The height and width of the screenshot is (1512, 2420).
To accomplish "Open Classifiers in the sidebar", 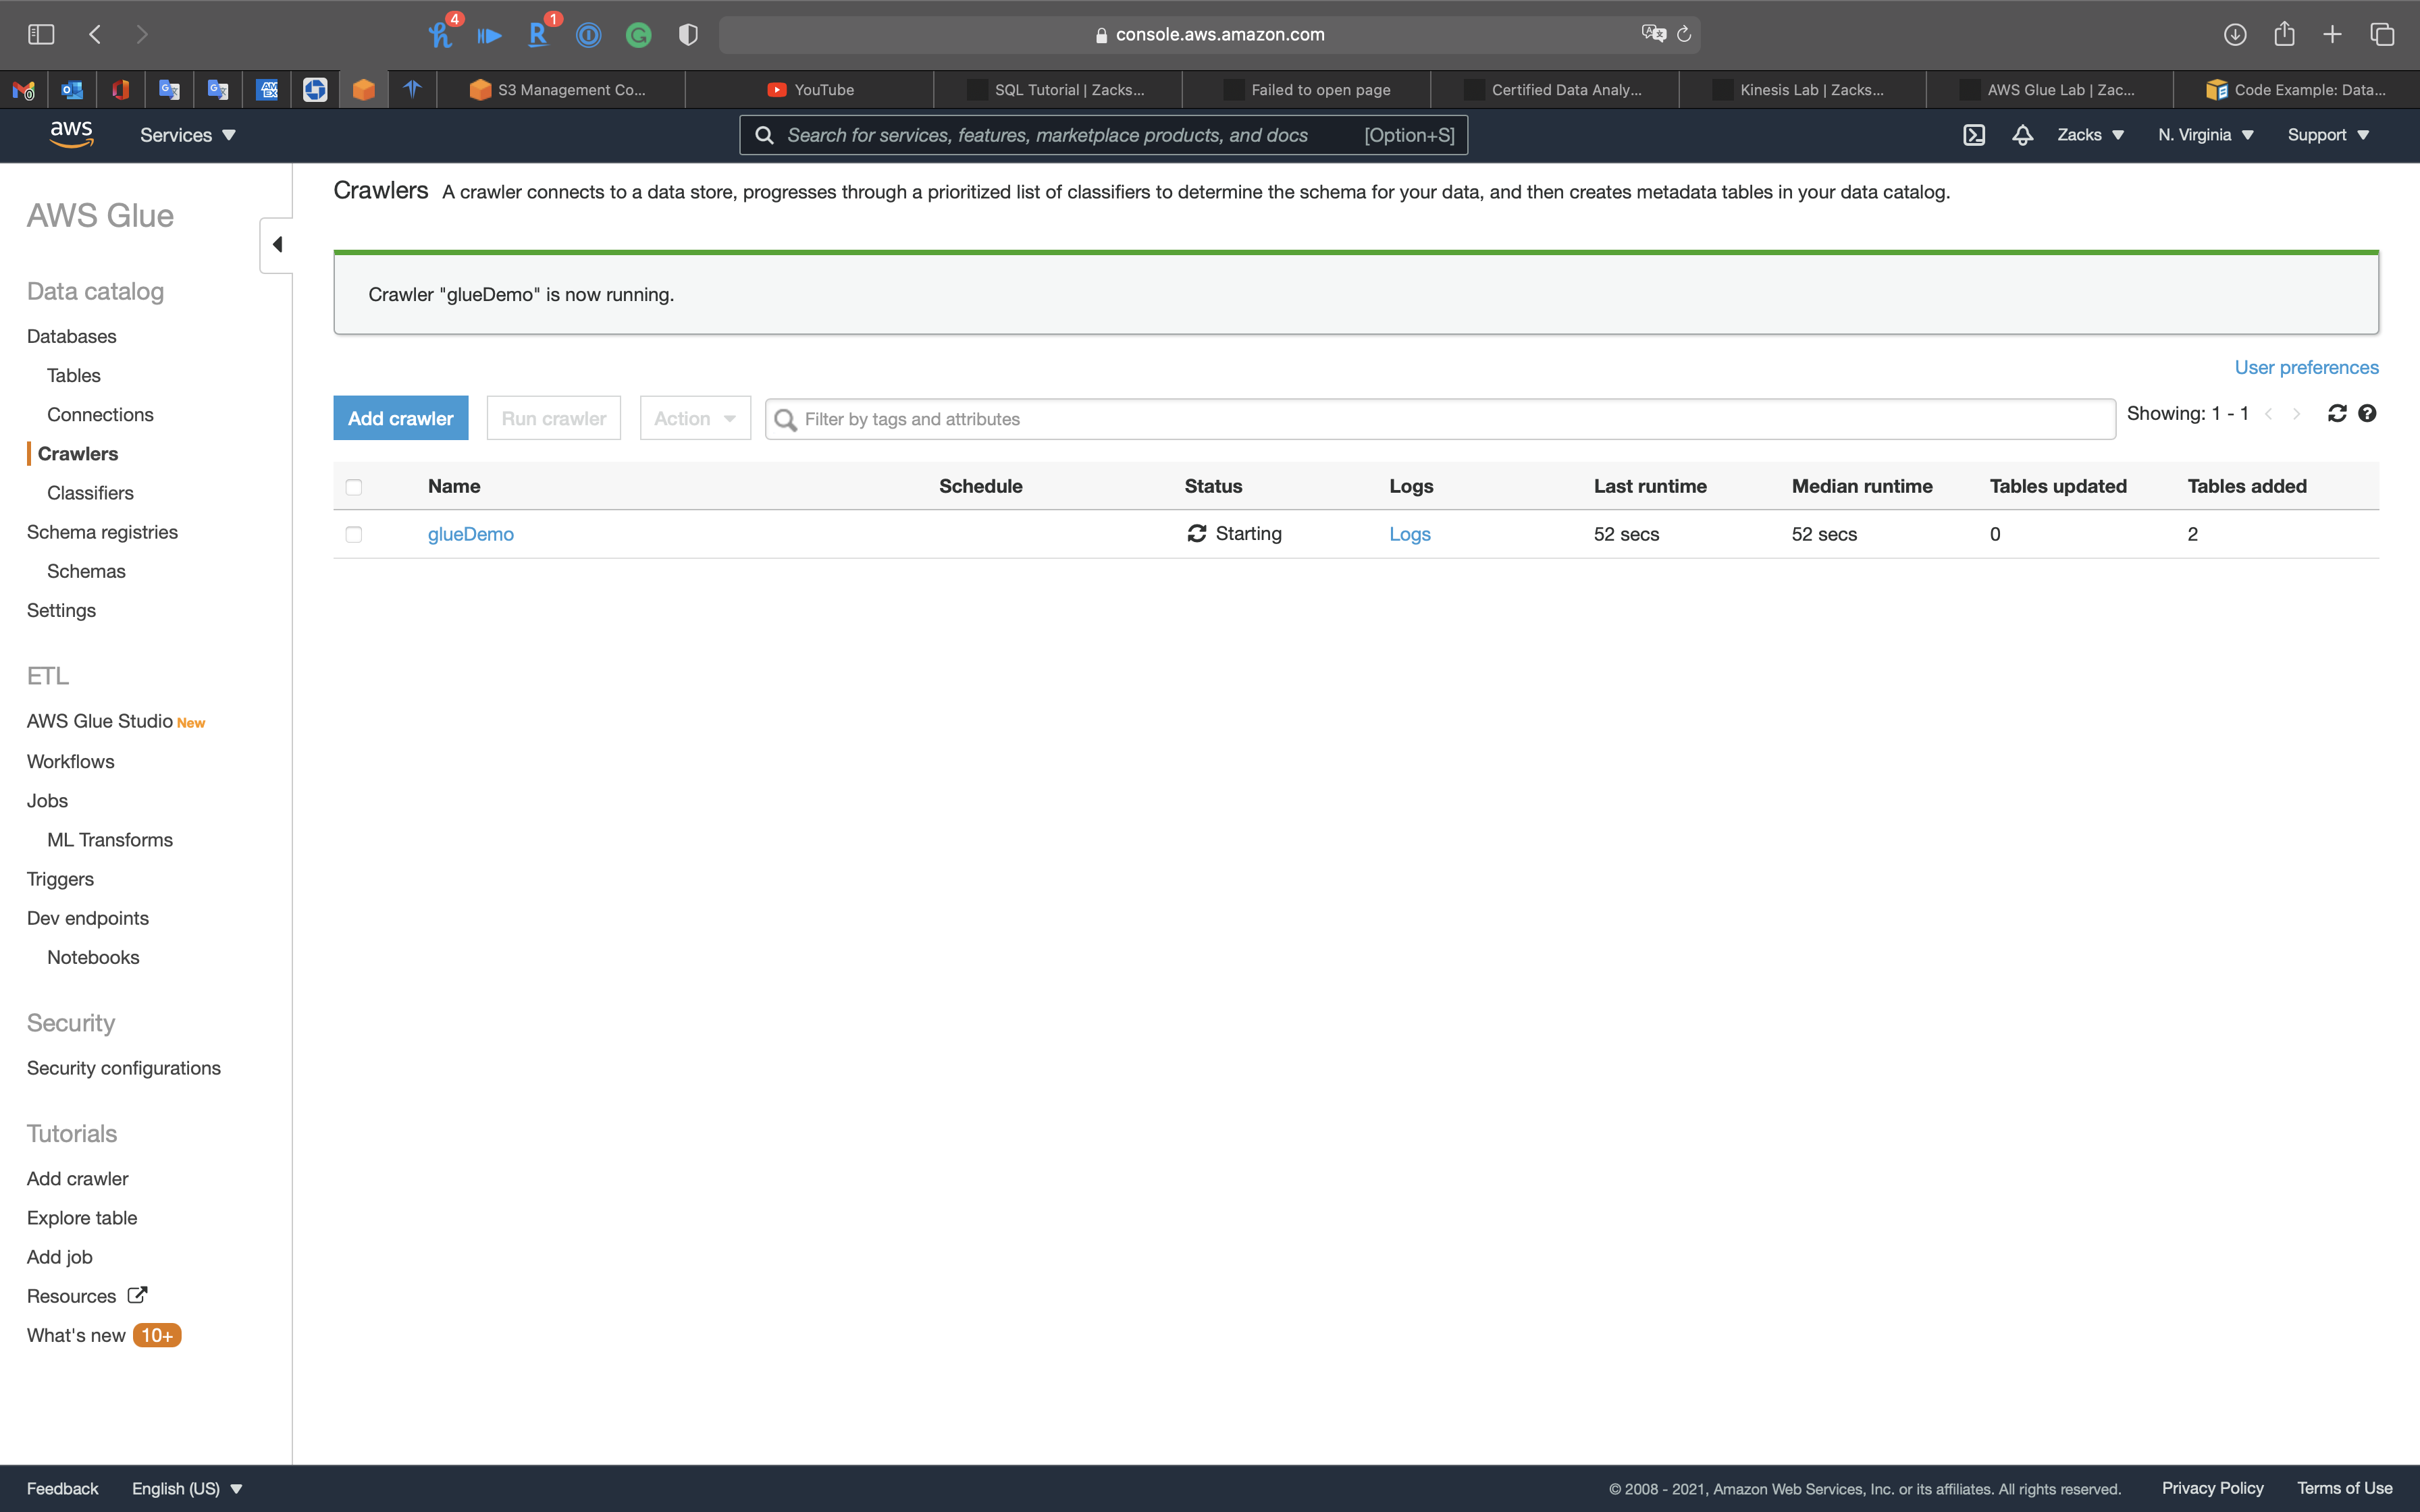I will click(90, 493).
